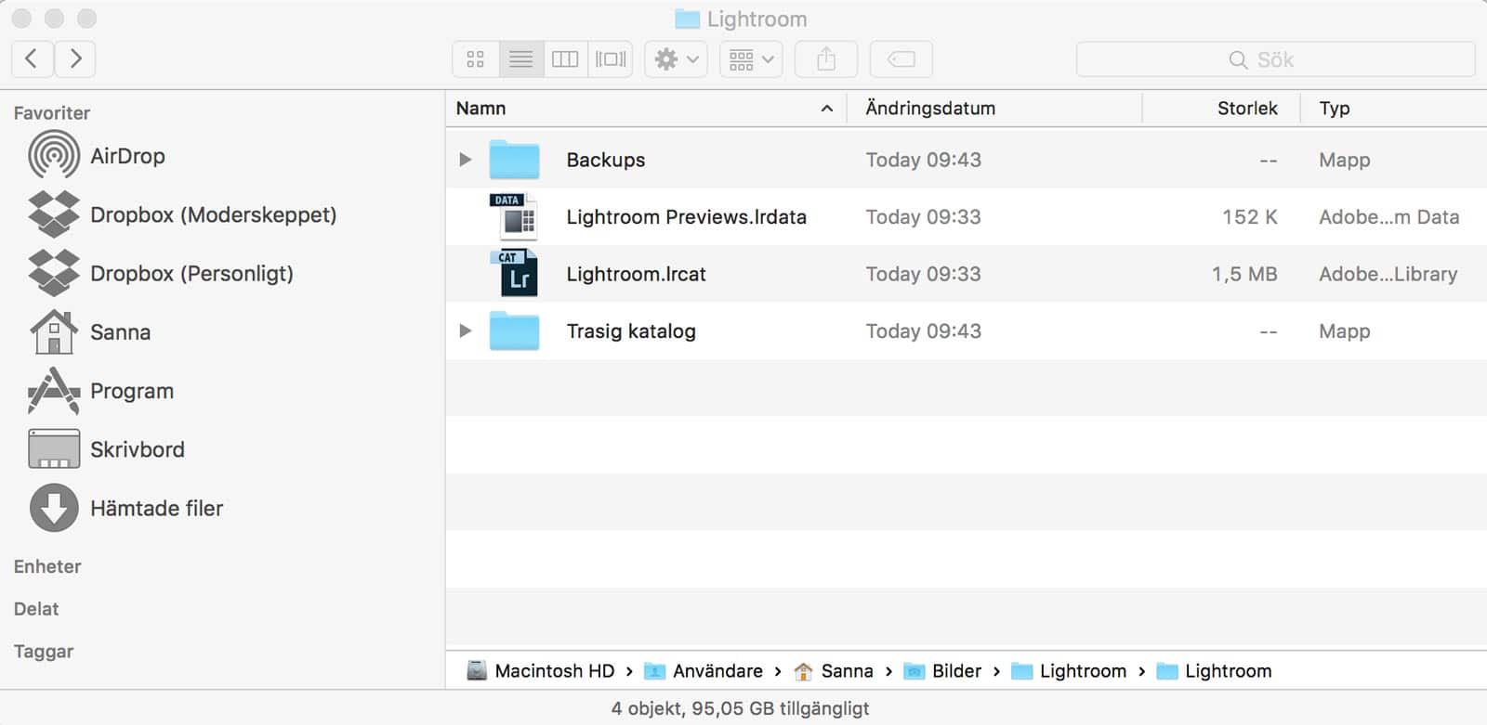Viewport: 1487px width, 725px height.
Task: Select the Lightroom Previews.lrdata file icon
Action: [514, 216]
